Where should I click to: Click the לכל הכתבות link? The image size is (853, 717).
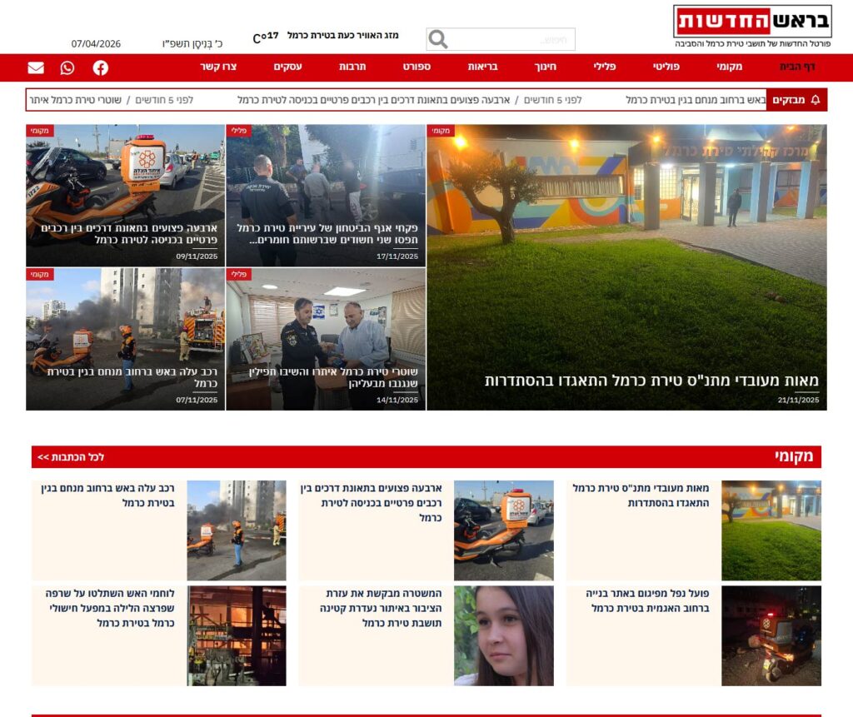tap(71, 457)
